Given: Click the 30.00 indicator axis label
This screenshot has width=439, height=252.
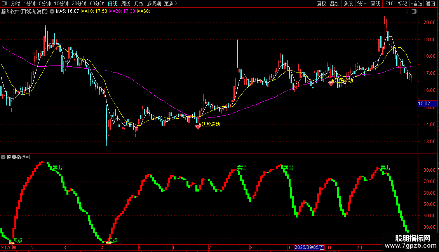Looking at the screenshot, I should 429,227.
